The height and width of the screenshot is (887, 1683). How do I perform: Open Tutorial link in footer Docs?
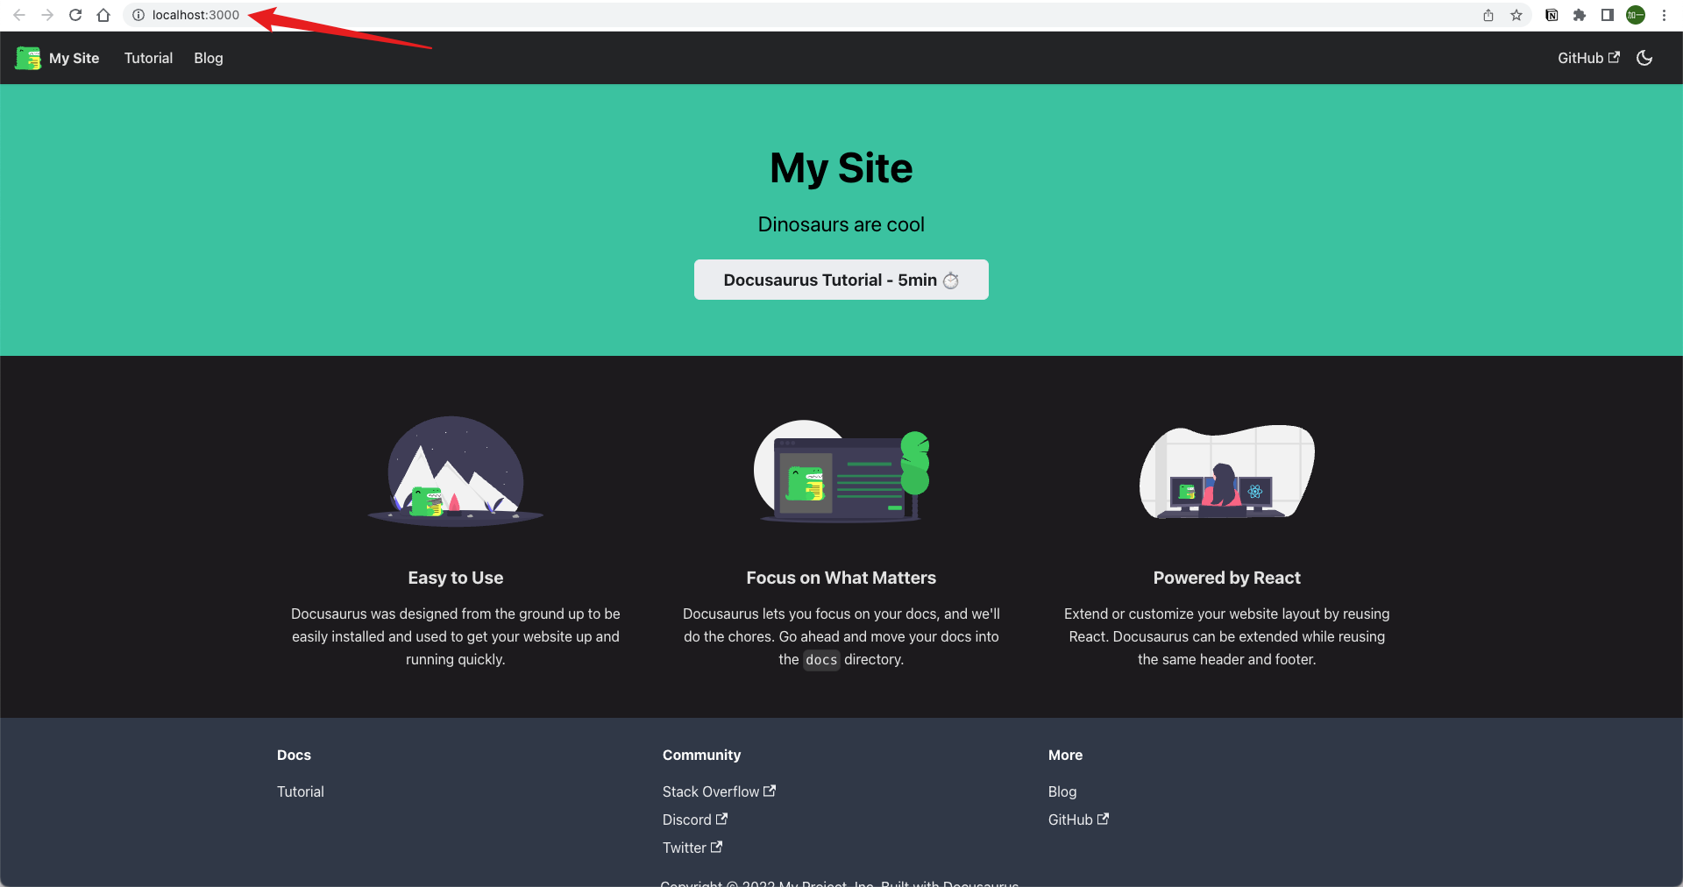coord(301,791)
